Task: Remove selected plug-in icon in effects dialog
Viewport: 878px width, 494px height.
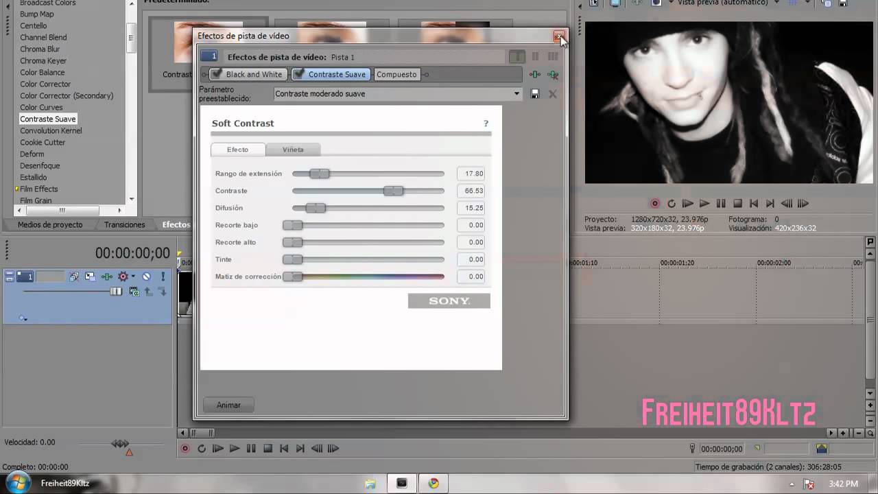Action: click(x=553, y=74)
